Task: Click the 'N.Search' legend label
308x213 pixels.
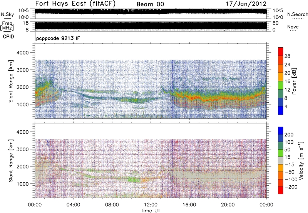Action: point(297,14)
